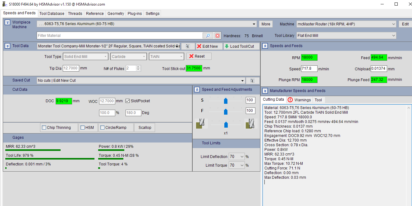Enable the HSM checkbox
The height and width of the screenshot is (206, 412).
point(83,128)
